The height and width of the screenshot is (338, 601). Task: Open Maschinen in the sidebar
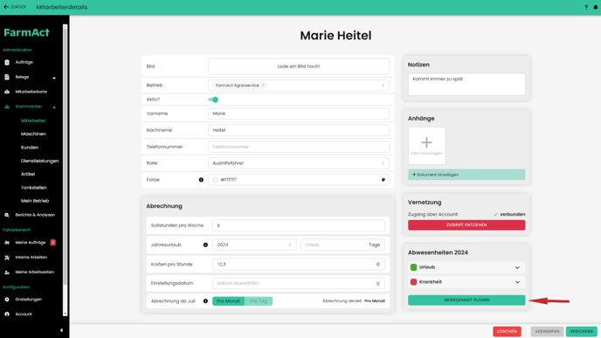tap(33, 134)
